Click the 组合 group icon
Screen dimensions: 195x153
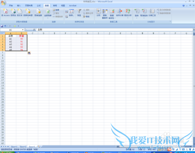137,11
